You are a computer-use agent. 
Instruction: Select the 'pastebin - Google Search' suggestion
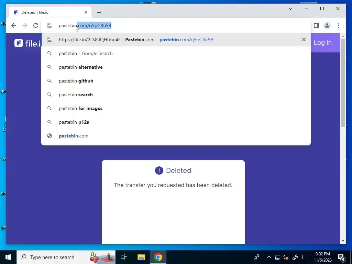(x=176, y=53)
